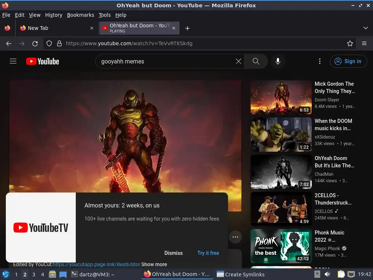Submit search with the magnifier button

point(256,61)
